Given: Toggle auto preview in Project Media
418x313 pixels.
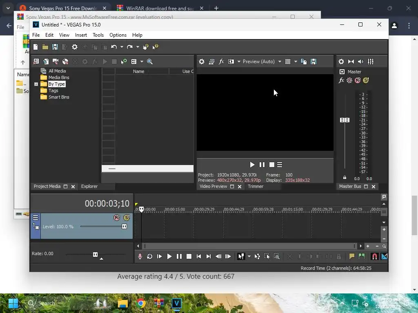Looking at the screenshot, I should click(x=124, y=62).
